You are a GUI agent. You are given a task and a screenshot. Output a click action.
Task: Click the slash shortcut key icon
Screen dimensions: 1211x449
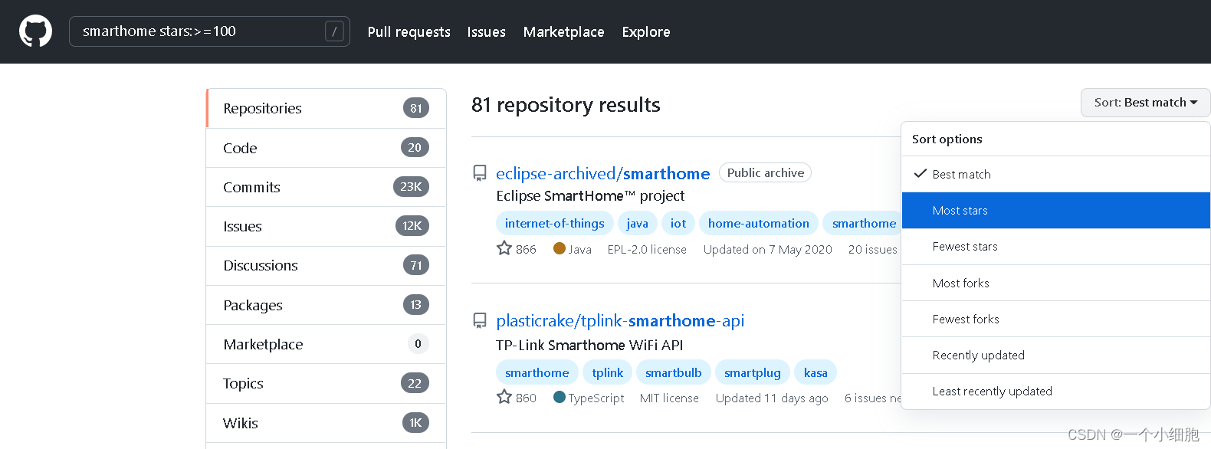click(334, 31)
